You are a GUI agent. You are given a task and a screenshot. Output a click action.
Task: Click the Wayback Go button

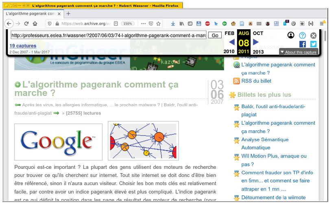point(215,35)
